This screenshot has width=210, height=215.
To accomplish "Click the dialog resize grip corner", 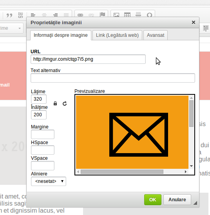I will pyautogui.click(x=195, y=203).
